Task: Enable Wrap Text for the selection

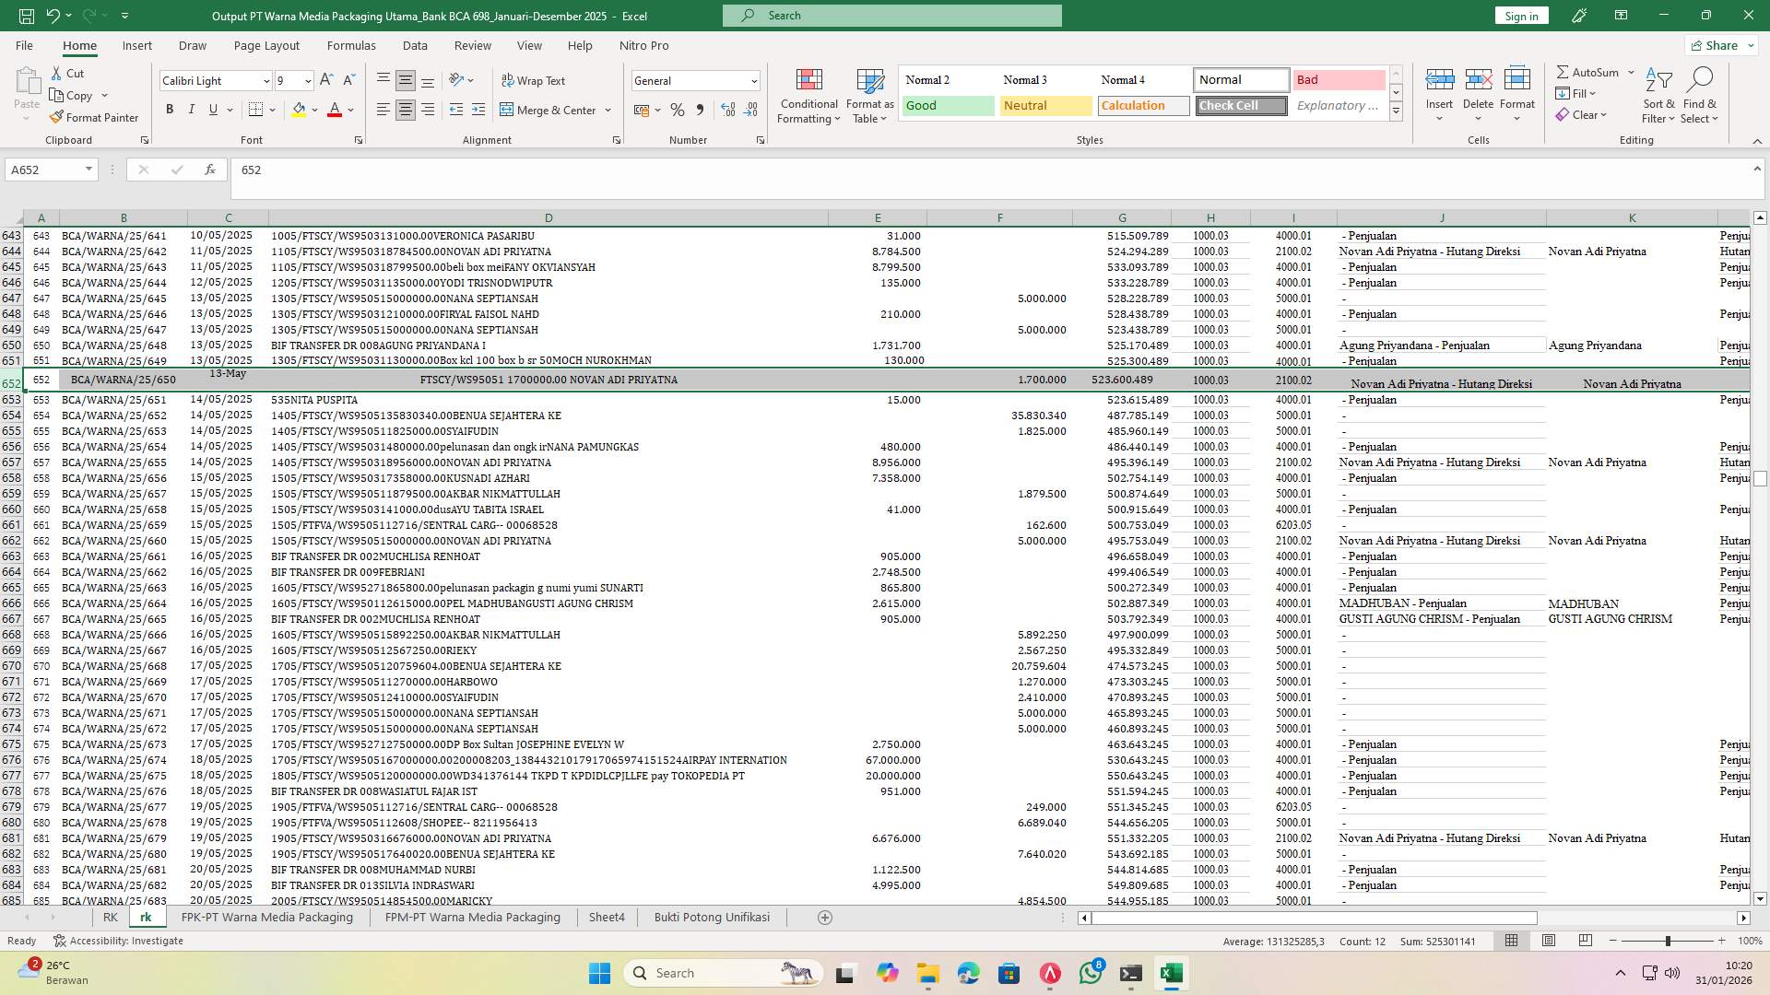Action: [x=534, y=80]
